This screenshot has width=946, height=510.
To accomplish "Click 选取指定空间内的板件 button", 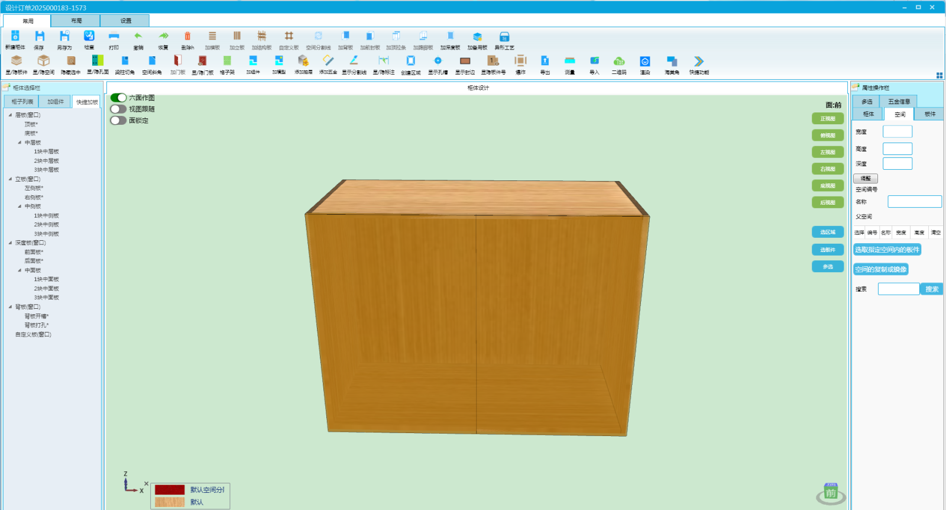I will 887,250.
